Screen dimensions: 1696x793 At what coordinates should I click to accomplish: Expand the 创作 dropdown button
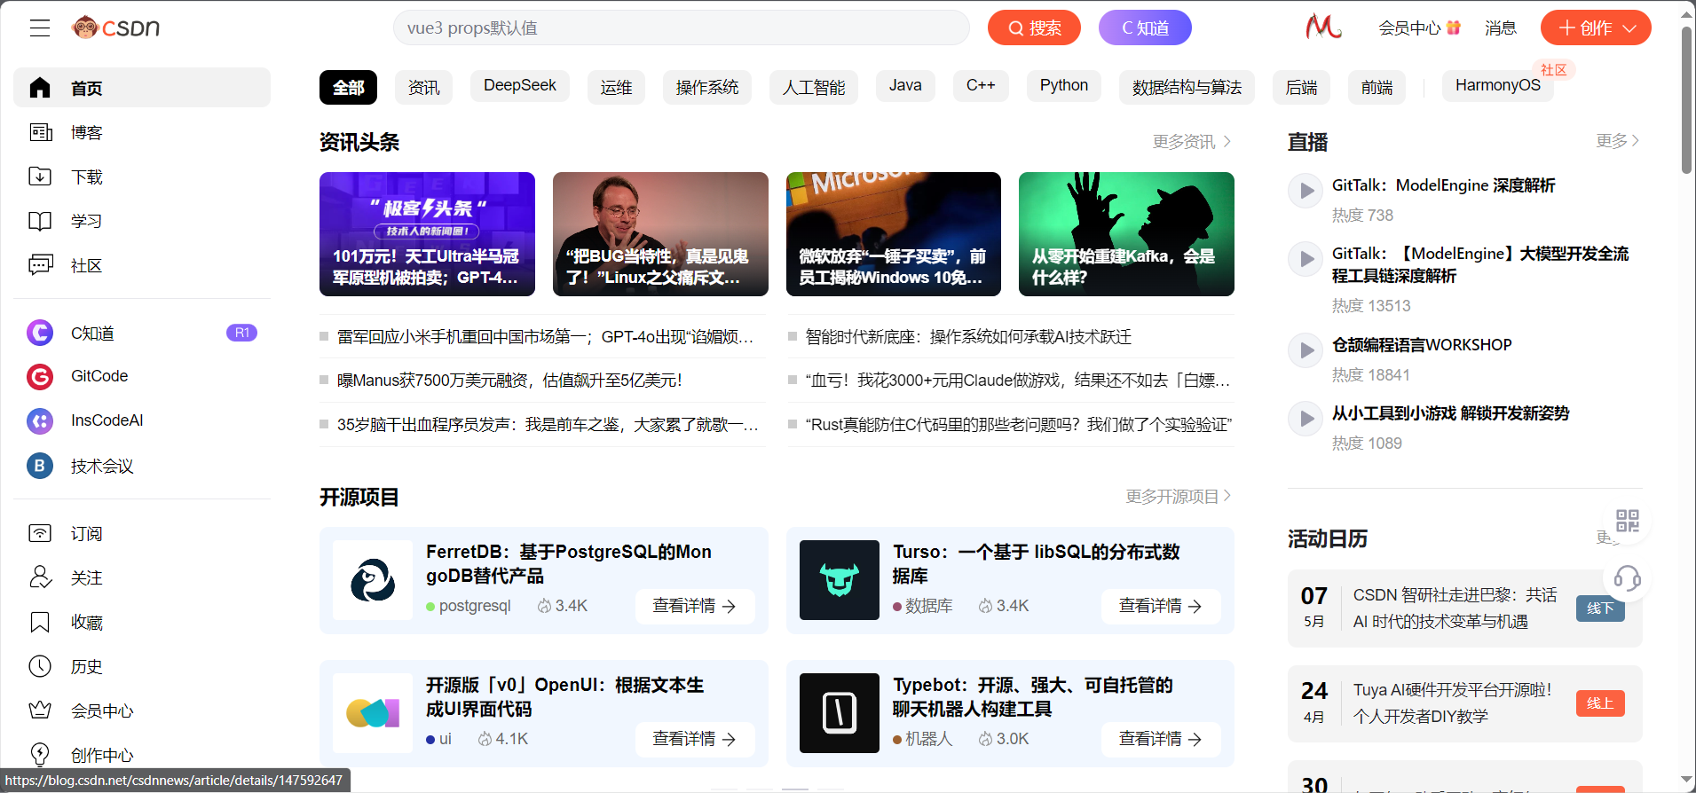click(x=1596, y=27)
